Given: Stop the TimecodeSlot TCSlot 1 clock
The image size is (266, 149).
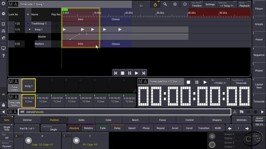Looking at the screenshot, I should [x=188, y=82].
